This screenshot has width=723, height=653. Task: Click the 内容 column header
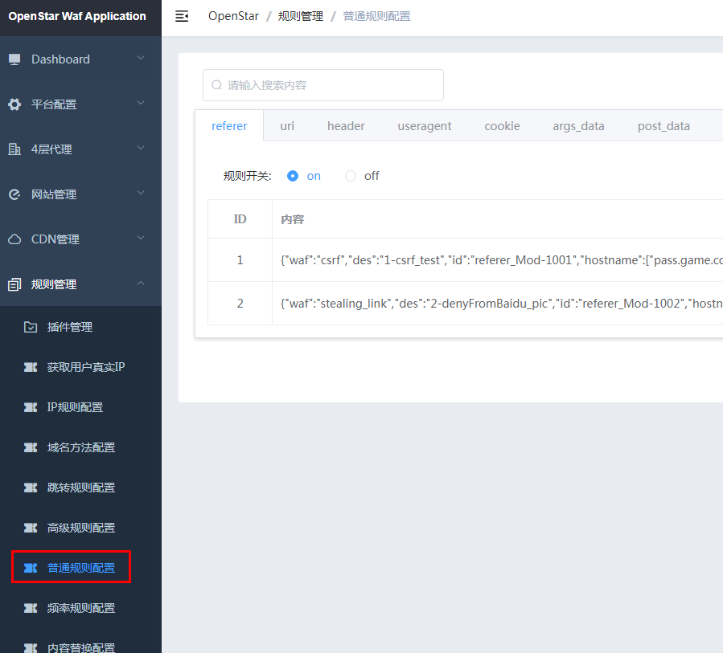pos(292,219)
